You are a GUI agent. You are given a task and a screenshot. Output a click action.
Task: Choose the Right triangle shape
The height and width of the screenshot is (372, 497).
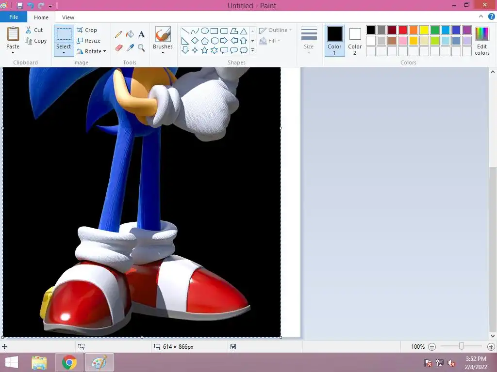tap(185, 41)
